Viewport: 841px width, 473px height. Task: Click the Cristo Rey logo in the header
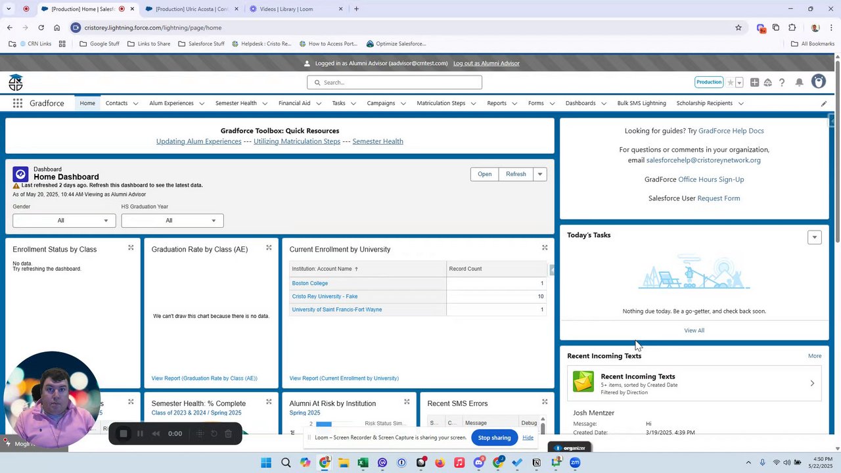pos(16,82)
